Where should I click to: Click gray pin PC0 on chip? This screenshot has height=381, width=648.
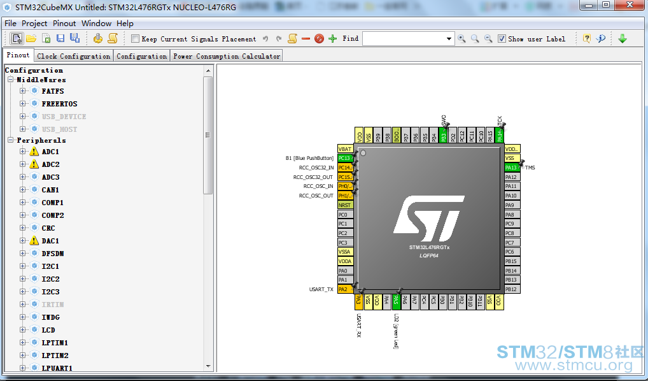point(345,214)
